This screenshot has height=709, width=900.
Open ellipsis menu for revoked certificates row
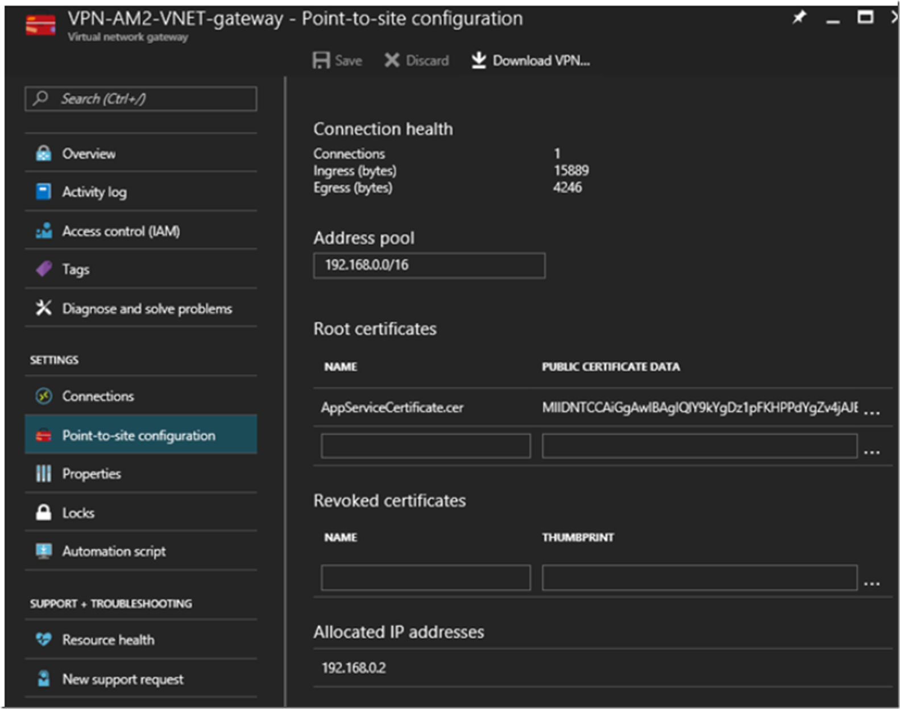[x=872, y=583]
